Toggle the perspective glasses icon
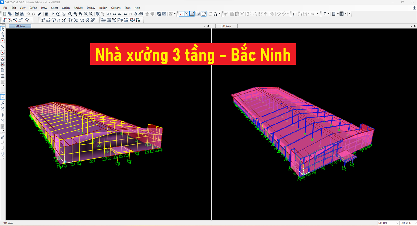Image resolution: width=417 pixels, height=226 pixels. (140, 14)
